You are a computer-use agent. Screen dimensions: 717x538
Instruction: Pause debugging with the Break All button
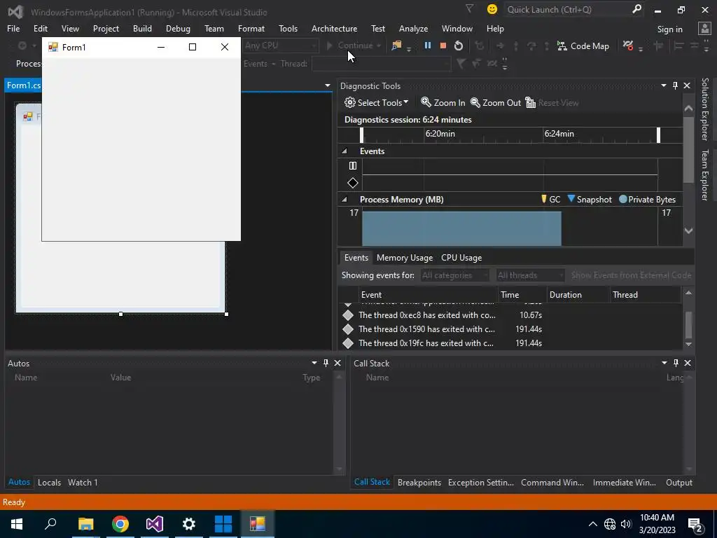427,46
